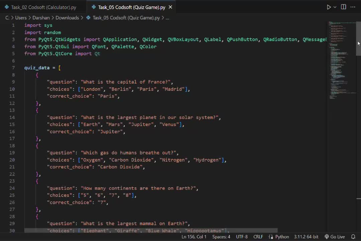The image size is (361, 241).
Task: Click the notifications bell icon
Action: pos(353,237)
